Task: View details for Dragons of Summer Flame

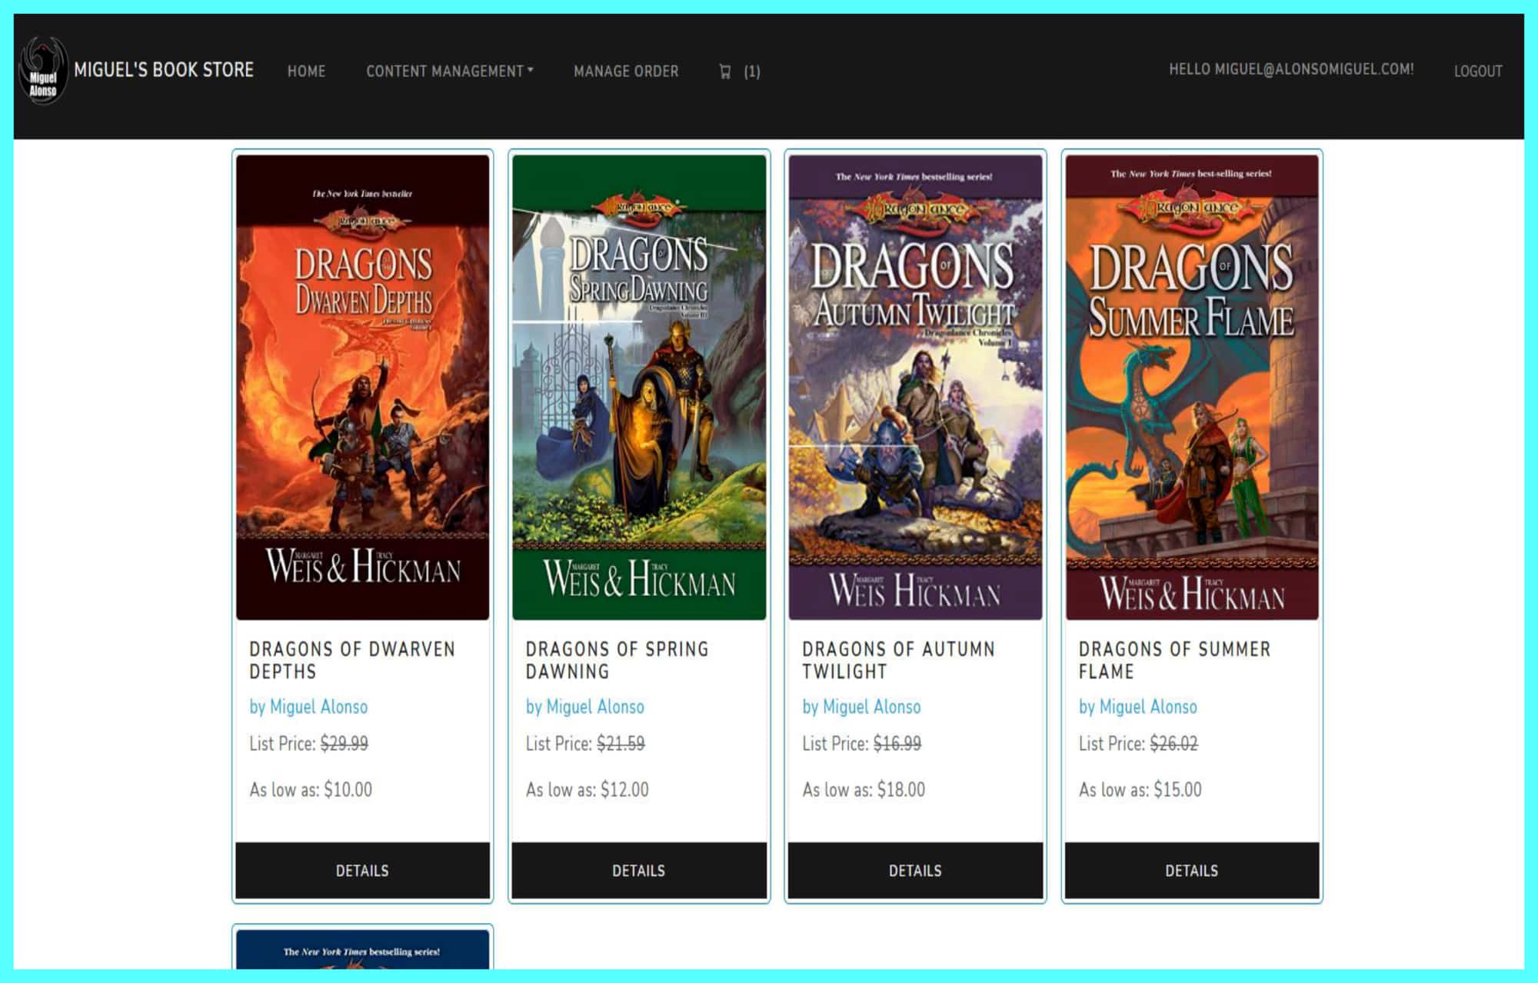Action: [x=1192, y=871]
